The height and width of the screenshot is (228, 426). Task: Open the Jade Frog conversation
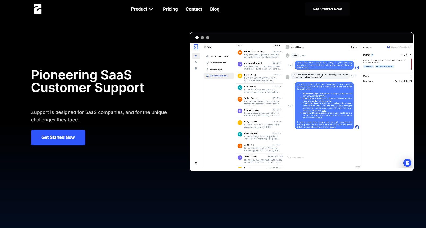coord(259,148)
